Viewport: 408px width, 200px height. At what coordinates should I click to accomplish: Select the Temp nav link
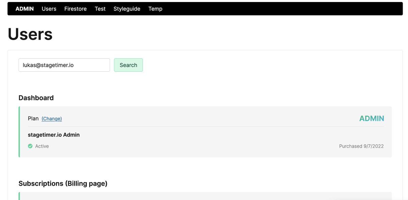click(155, 9)
